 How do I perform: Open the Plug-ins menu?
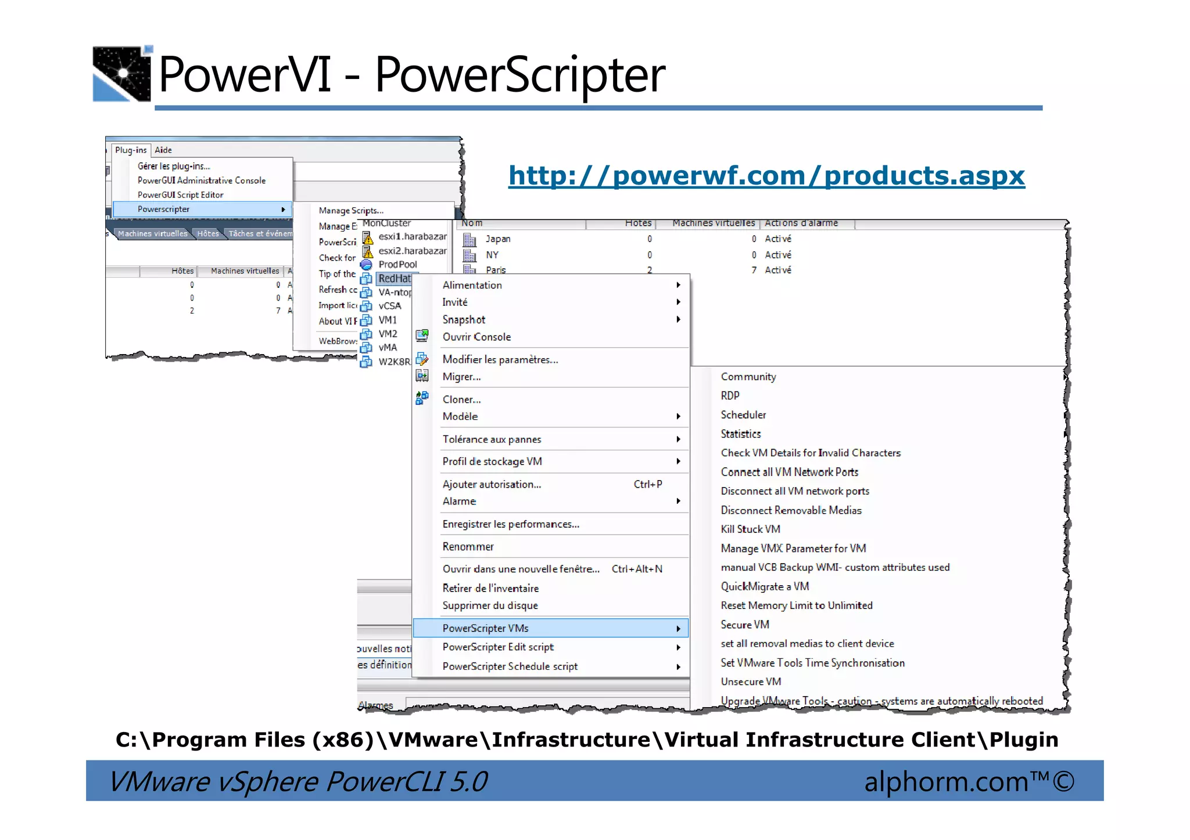131,150
